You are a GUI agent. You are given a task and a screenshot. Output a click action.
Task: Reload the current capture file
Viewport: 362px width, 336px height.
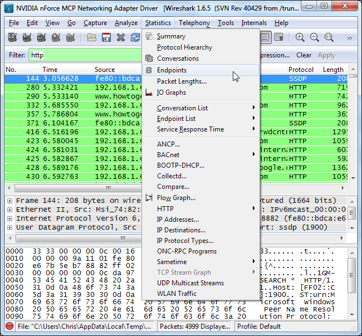click(135, 38)
